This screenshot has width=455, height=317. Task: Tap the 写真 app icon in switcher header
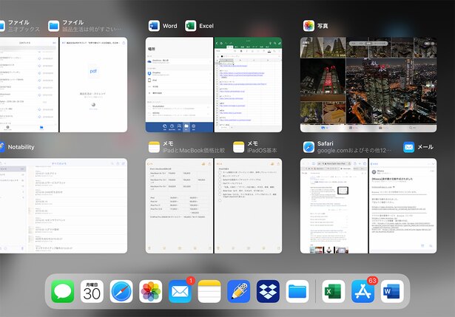(x=309, y=26)
